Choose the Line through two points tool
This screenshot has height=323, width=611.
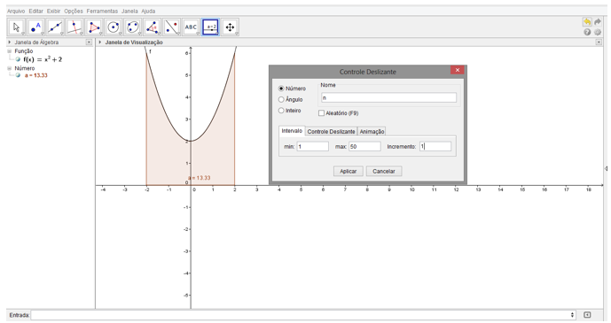55,27
